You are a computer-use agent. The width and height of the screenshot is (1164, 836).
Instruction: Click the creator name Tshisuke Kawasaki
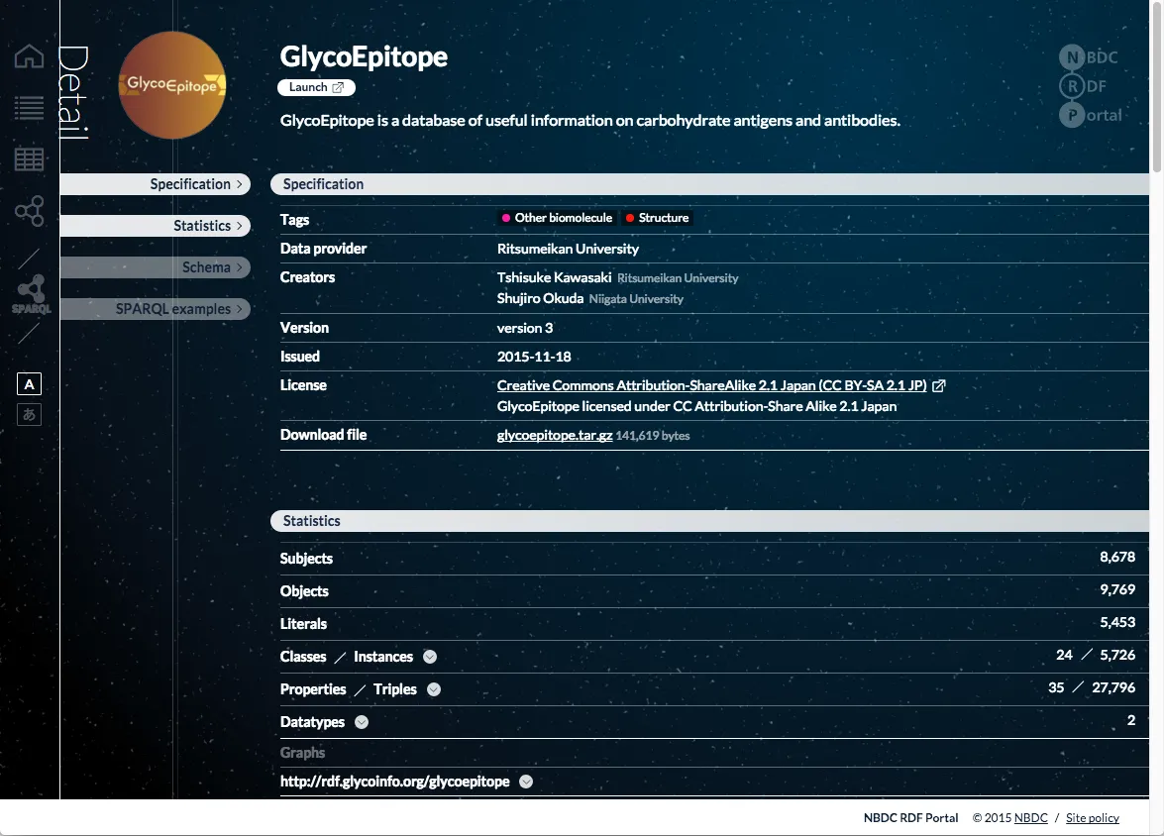click(x=554, y=277)
